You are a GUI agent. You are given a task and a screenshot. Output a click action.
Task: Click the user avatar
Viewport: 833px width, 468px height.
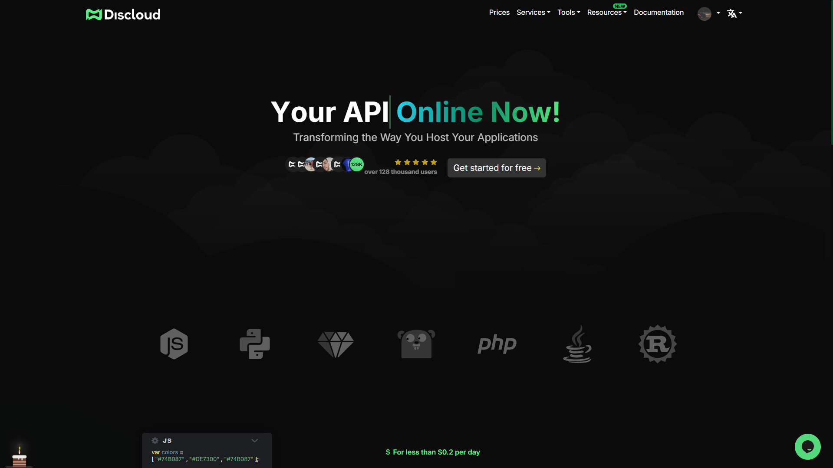704,13
